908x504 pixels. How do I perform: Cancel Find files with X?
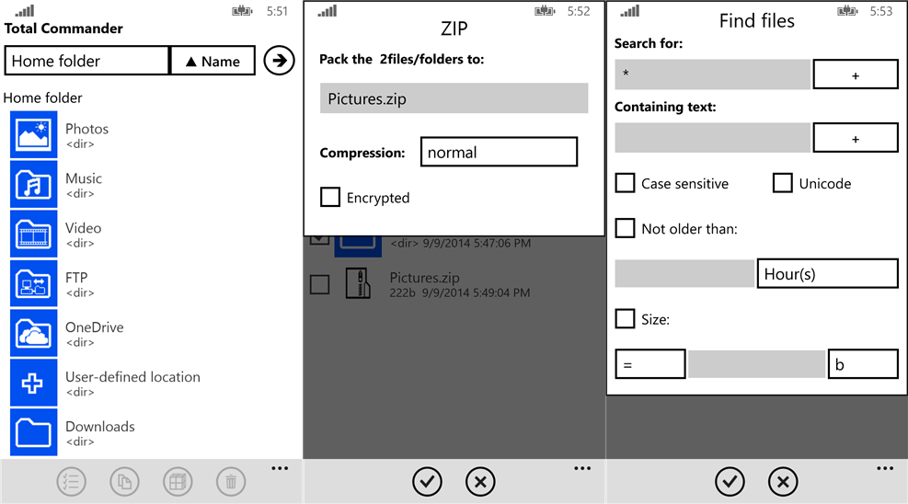[783, 481]
